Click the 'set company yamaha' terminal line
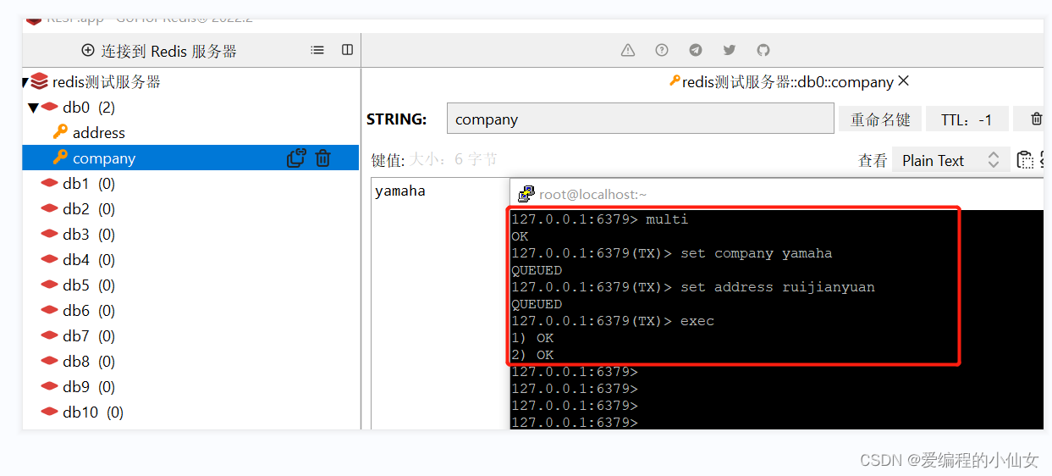The image size is (1052, 476). pos(671,253)
